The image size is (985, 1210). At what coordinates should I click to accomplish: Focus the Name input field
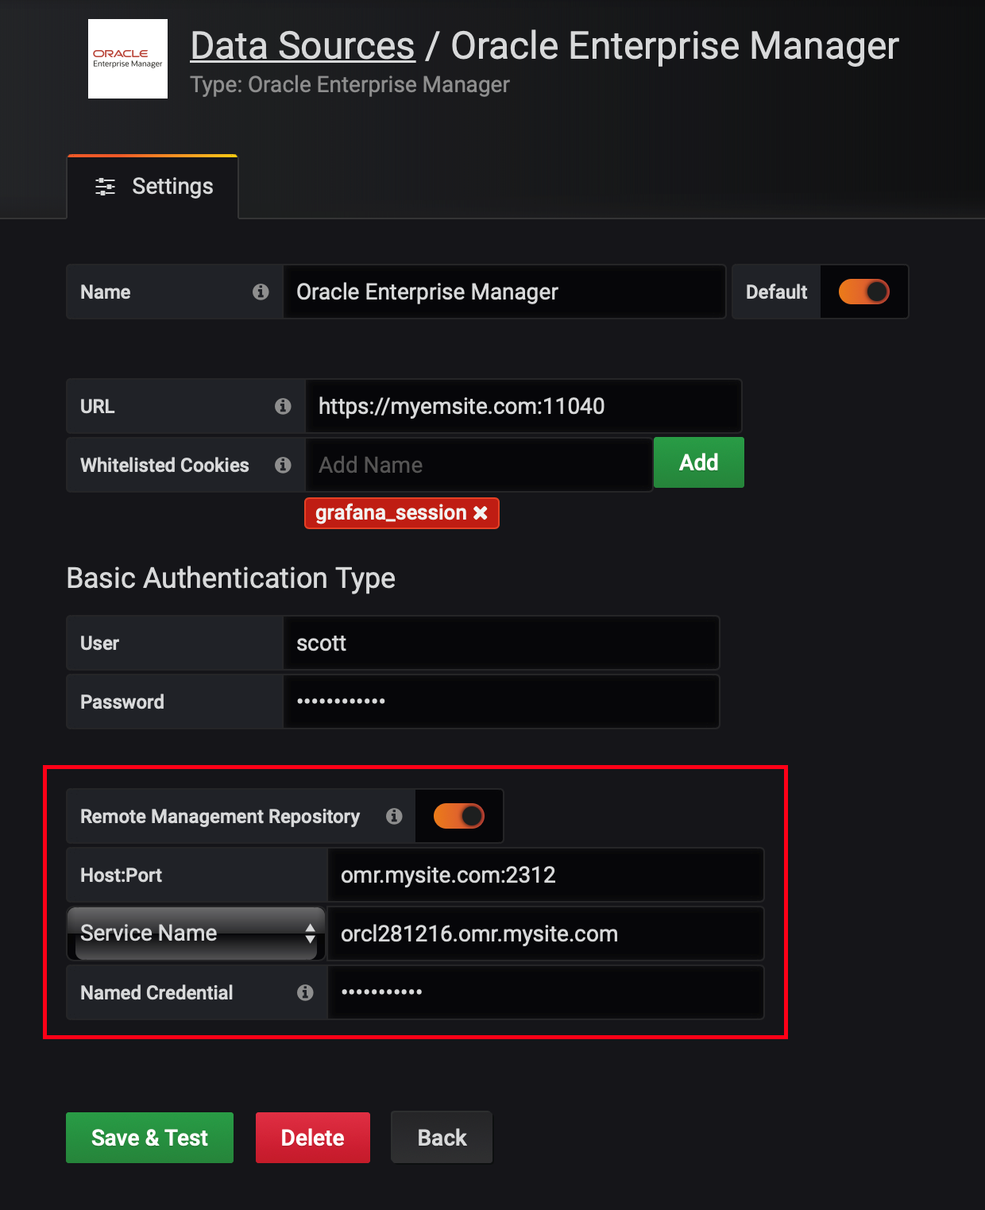pos(504,292)
